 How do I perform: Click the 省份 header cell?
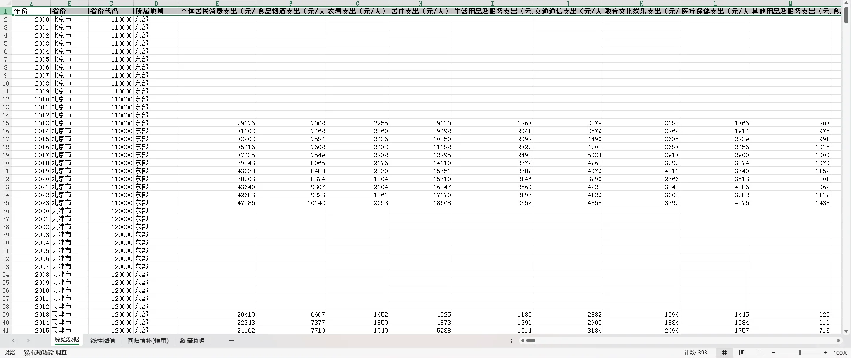(69, 11)
